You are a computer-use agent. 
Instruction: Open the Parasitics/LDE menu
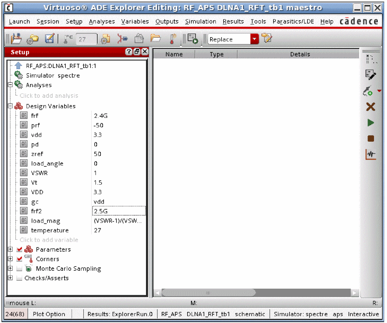pos(293,22)
